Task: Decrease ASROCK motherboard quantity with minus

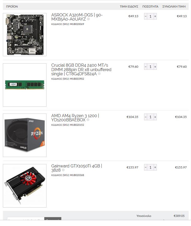Action: (146, 16)
